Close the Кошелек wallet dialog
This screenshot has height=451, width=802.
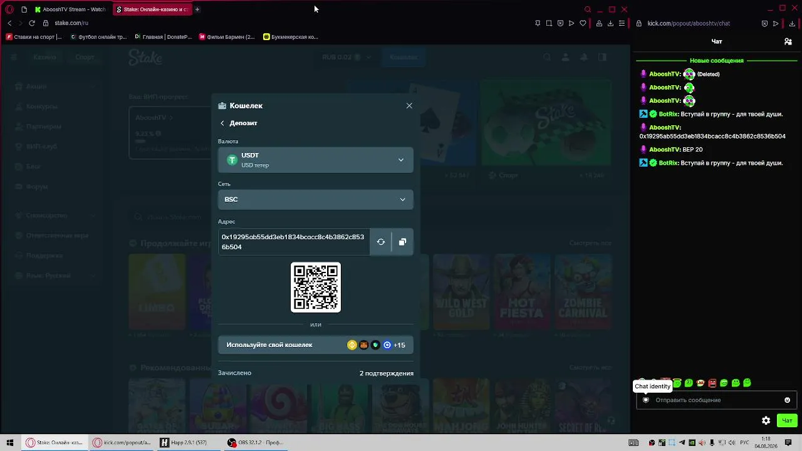point(409,106)
